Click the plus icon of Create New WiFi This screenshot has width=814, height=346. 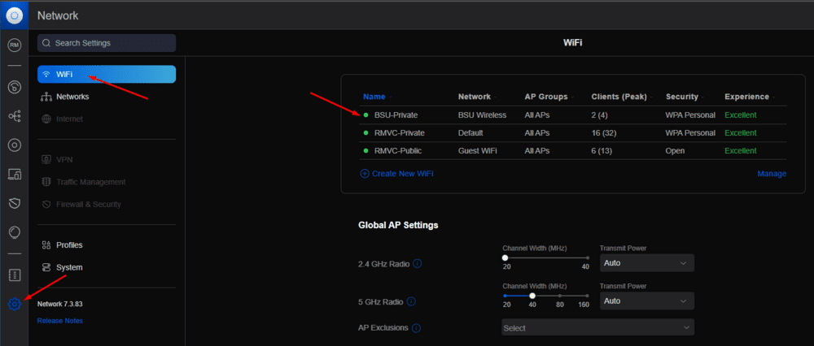click(365, 174)
